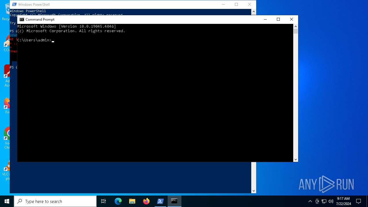Launch Firefox from the taskbar

(146, 201)
